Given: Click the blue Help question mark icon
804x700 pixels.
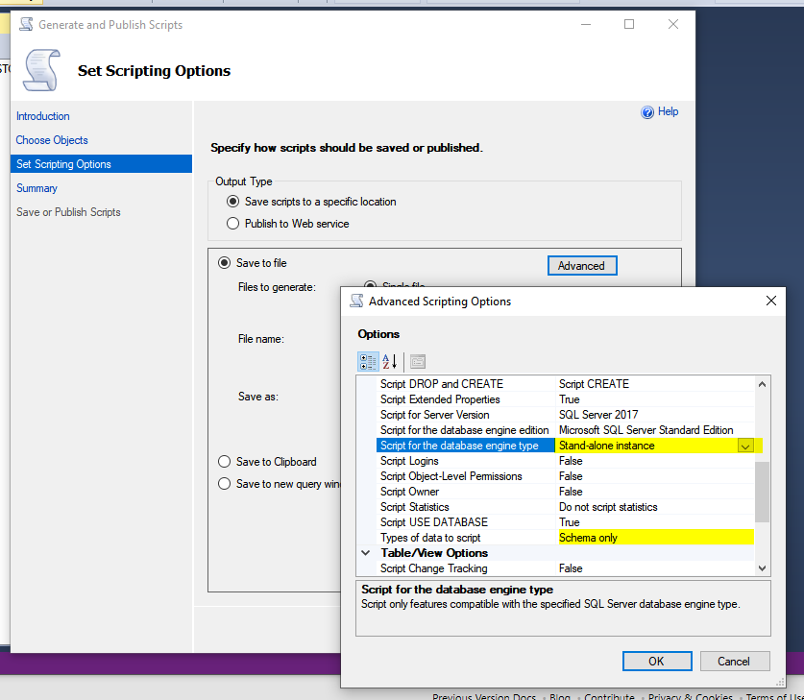Looking at the screenshot, I should (647, 112).
